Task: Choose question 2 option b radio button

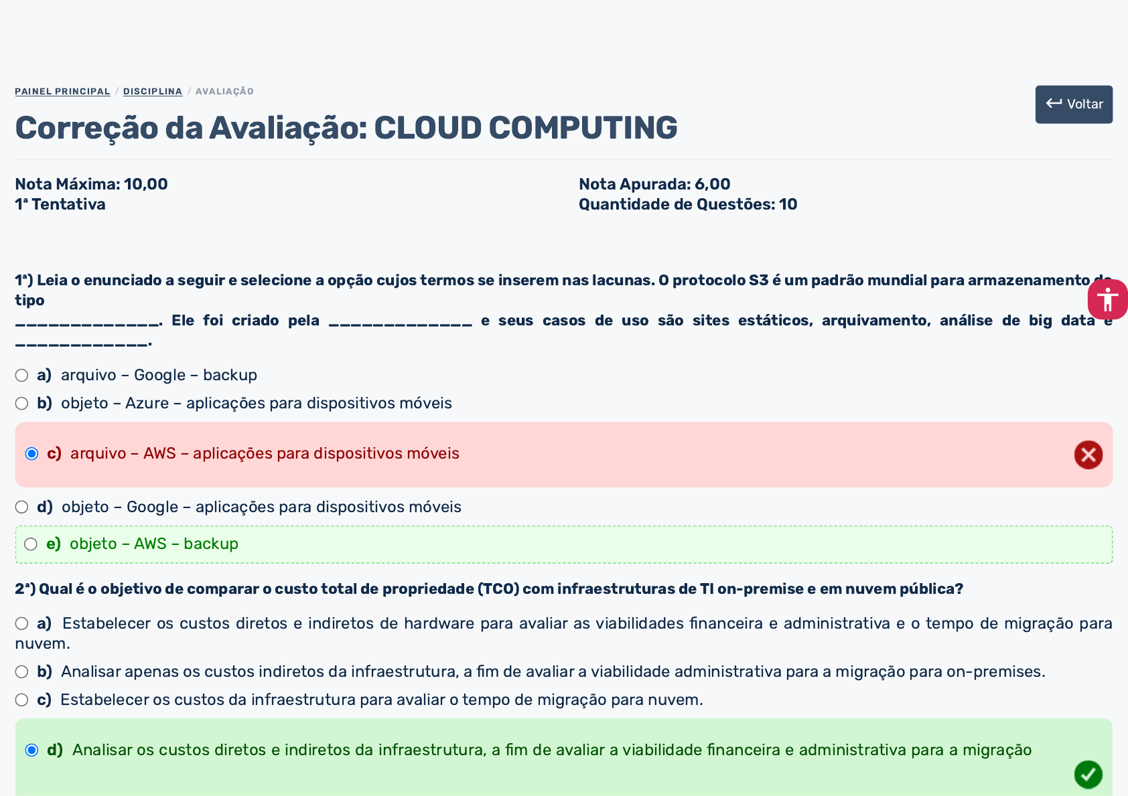Action: click(x=22, y=671)
